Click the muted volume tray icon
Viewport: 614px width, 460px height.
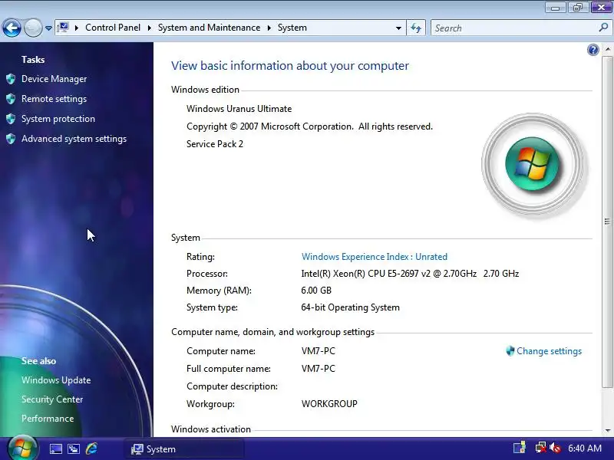[x=554, y=448]
